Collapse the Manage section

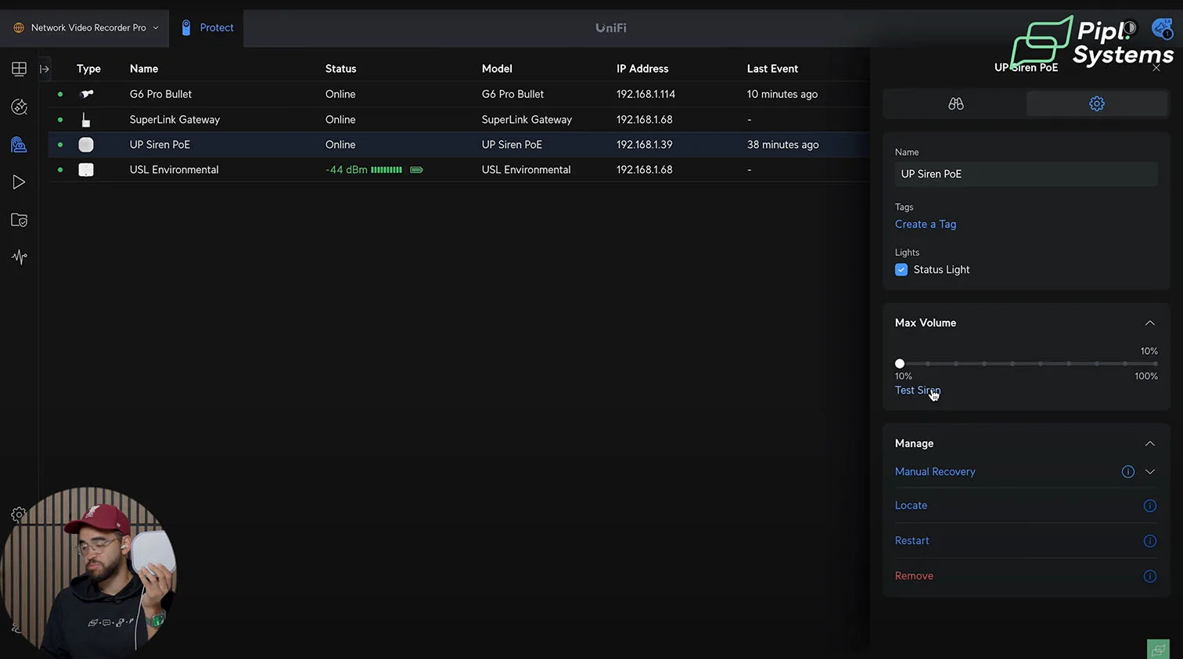coord(1149,444)
